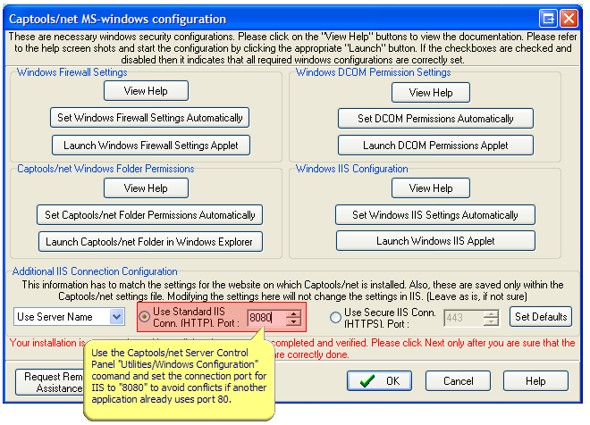Select the Use Standard IIS Conn. (HTTP) radio button
Viewport: 590px width, 425px height.
(145, 317)
